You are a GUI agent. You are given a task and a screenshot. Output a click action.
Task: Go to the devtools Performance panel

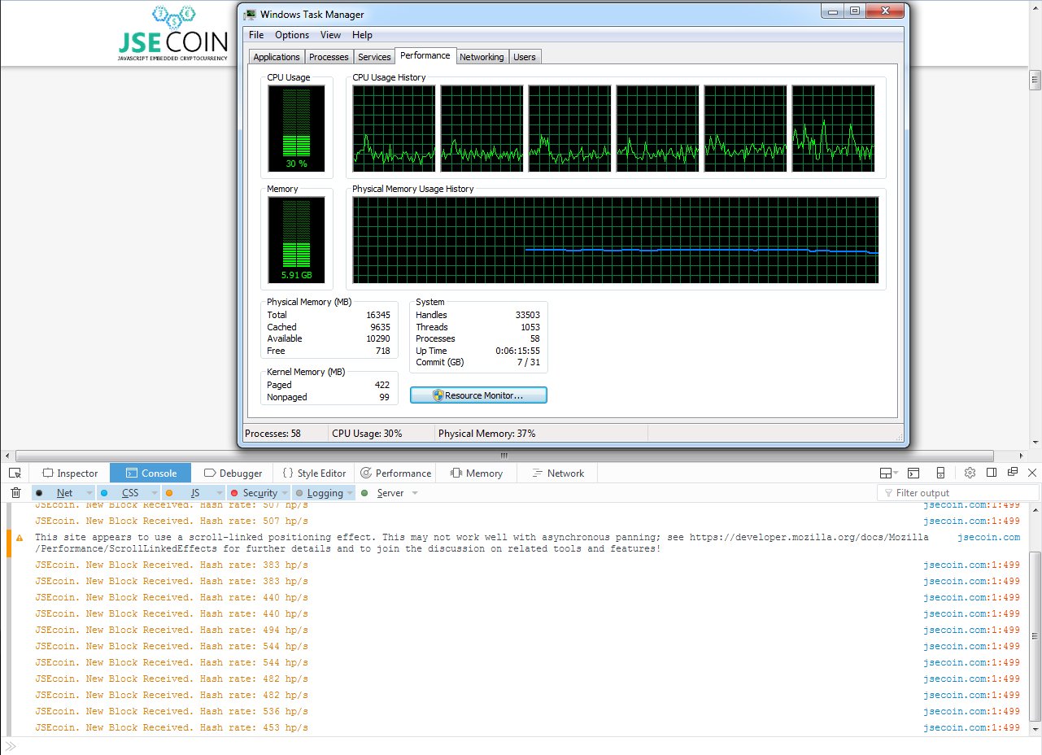pos(395,473)
